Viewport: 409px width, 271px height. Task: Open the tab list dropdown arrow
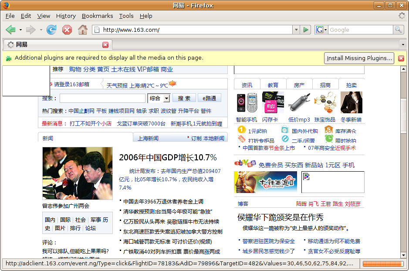click(x=403, y=45)
